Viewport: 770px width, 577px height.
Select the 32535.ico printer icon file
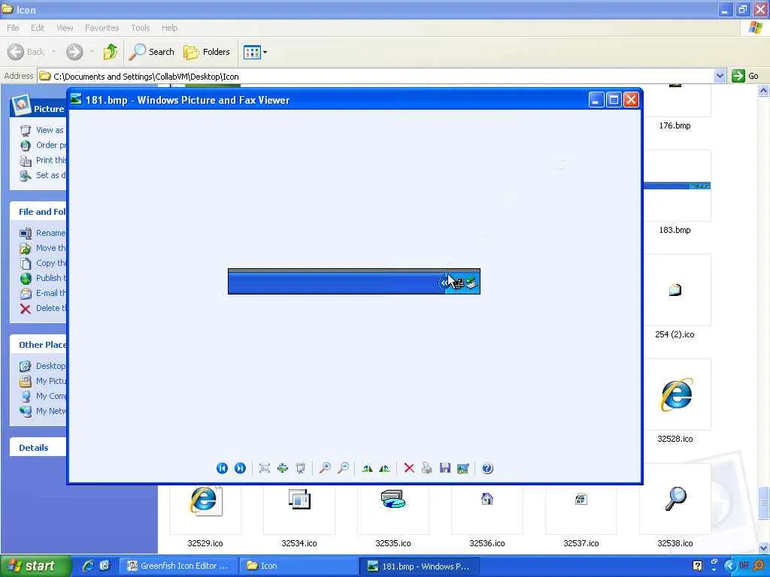[x=393, y=510]
